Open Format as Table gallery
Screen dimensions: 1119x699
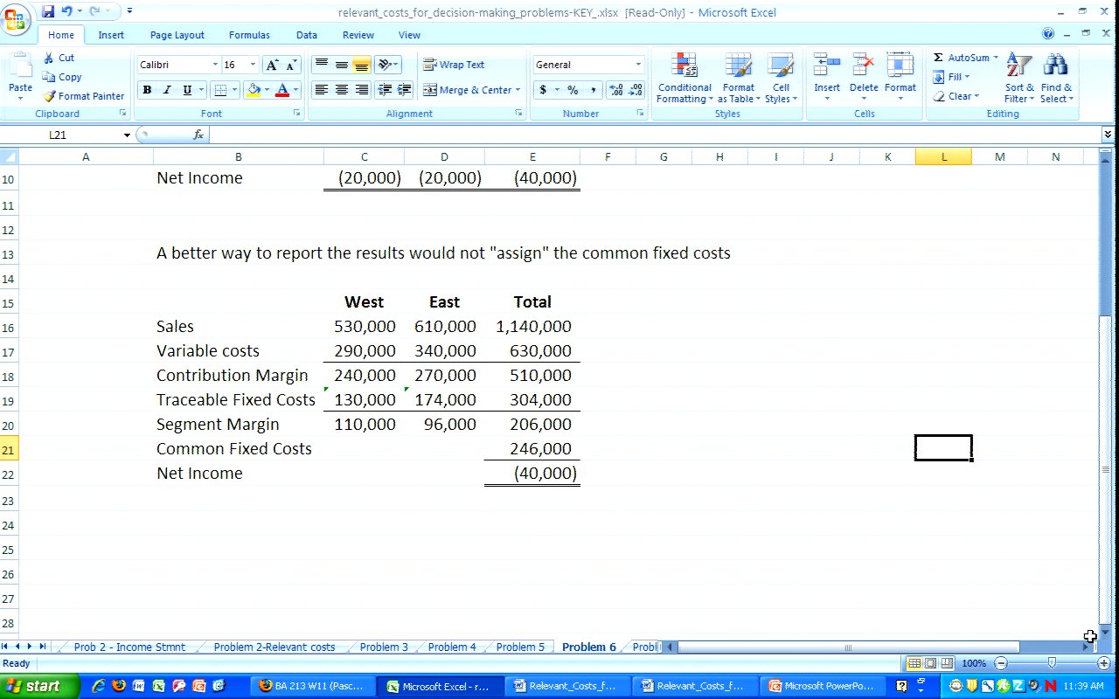pos(737,66)
